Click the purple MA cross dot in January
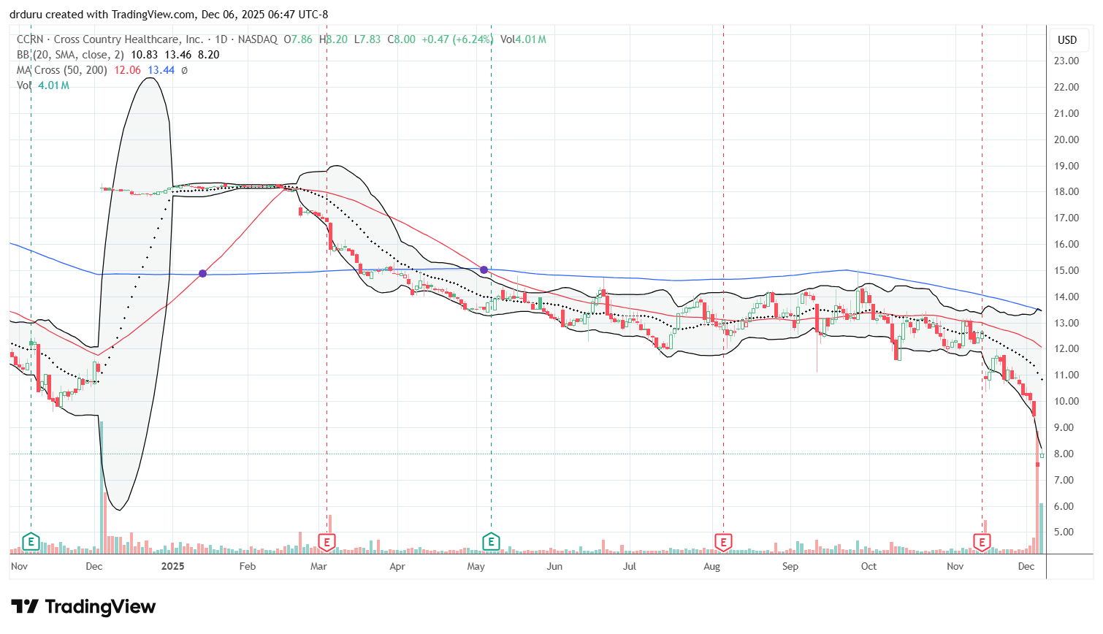 point(203,274)
